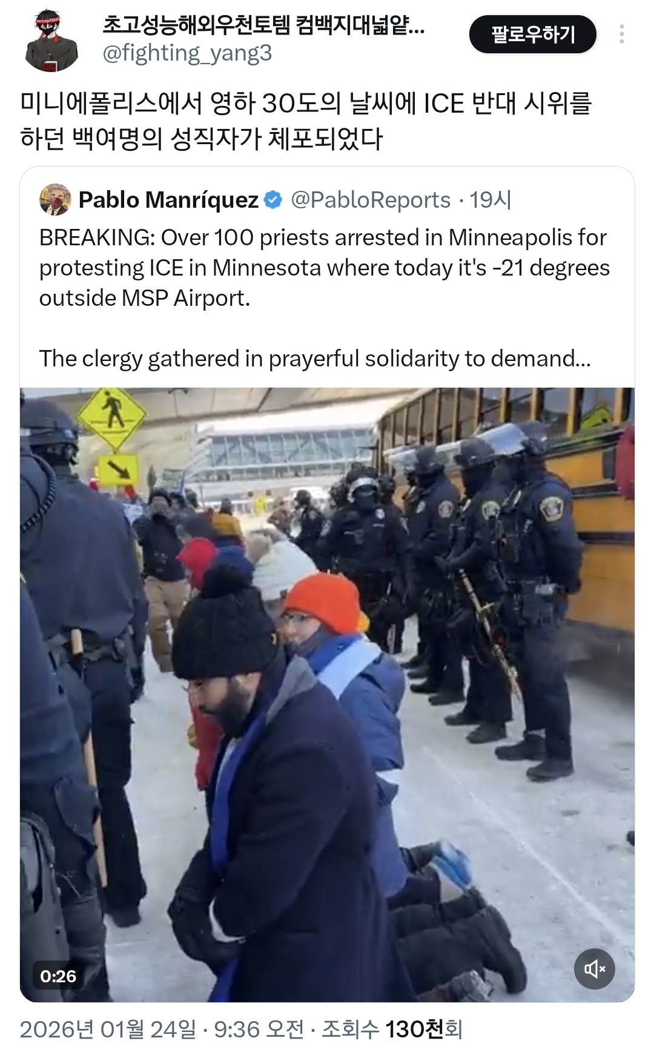Open the Pablo Manríquez display name

[168, 200]
